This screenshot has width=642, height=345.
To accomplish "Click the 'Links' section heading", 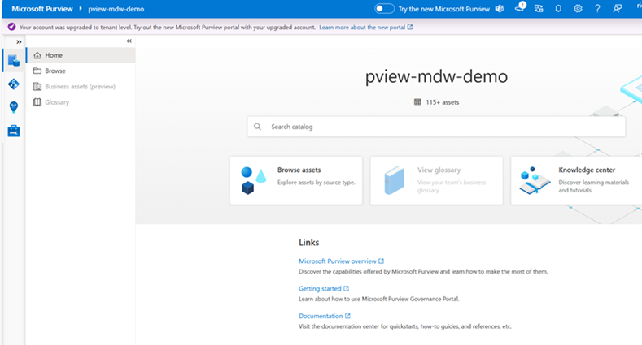I will [x=308, y=243].
